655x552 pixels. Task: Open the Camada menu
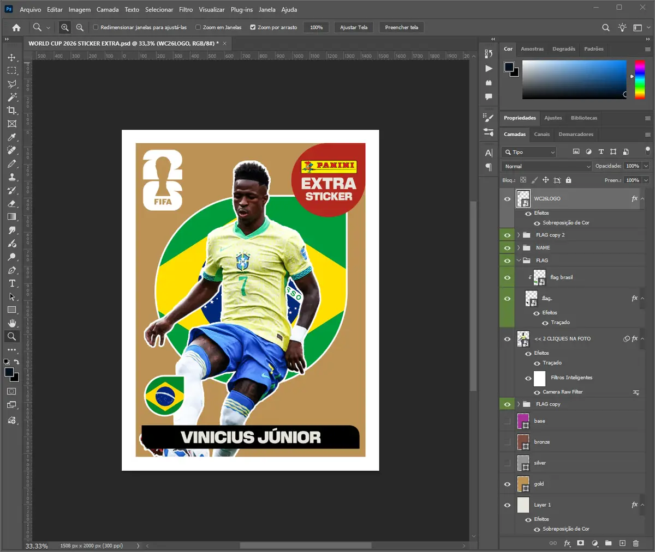(x=108, y=9)
